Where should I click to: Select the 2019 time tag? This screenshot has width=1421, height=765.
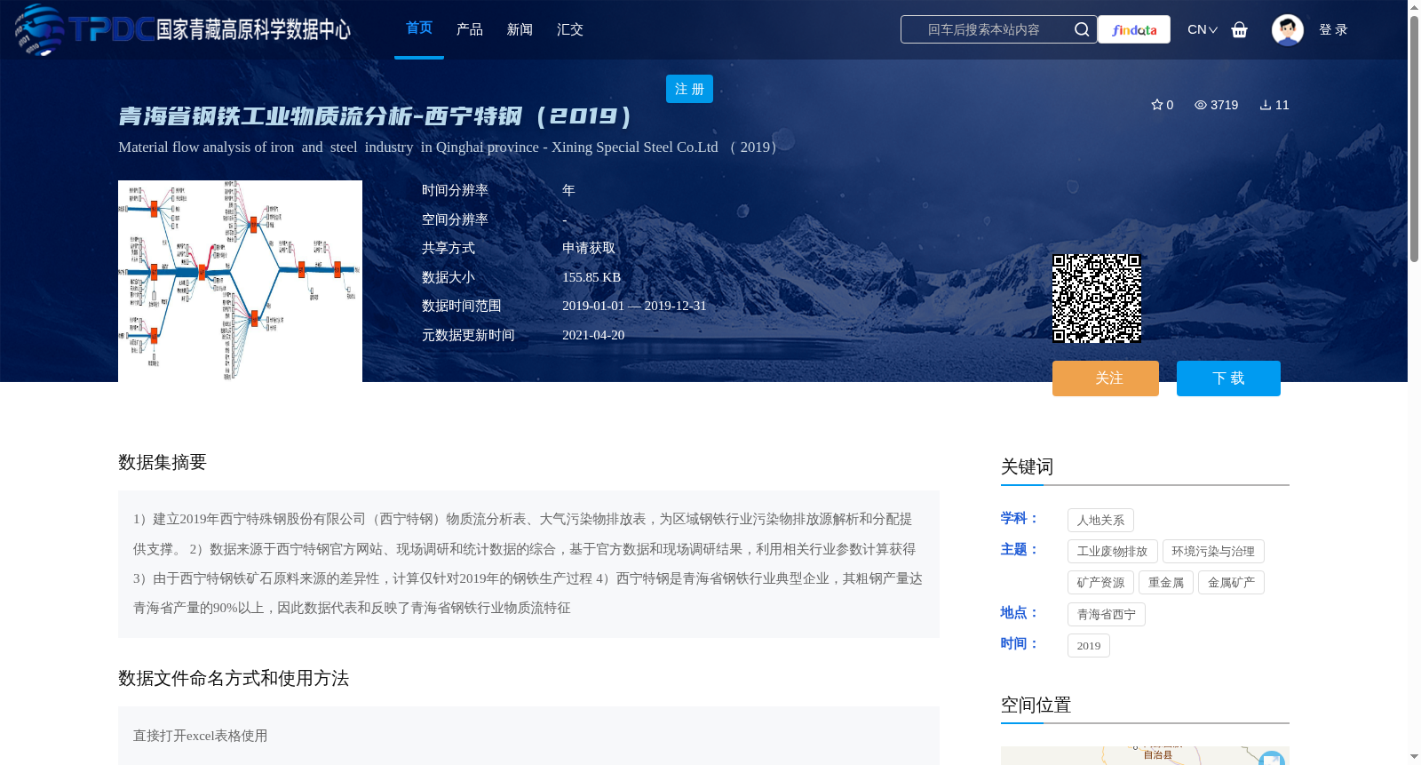pos(1089,645)
